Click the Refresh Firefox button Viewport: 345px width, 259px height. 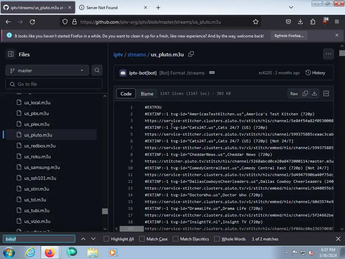pos(289,36)
